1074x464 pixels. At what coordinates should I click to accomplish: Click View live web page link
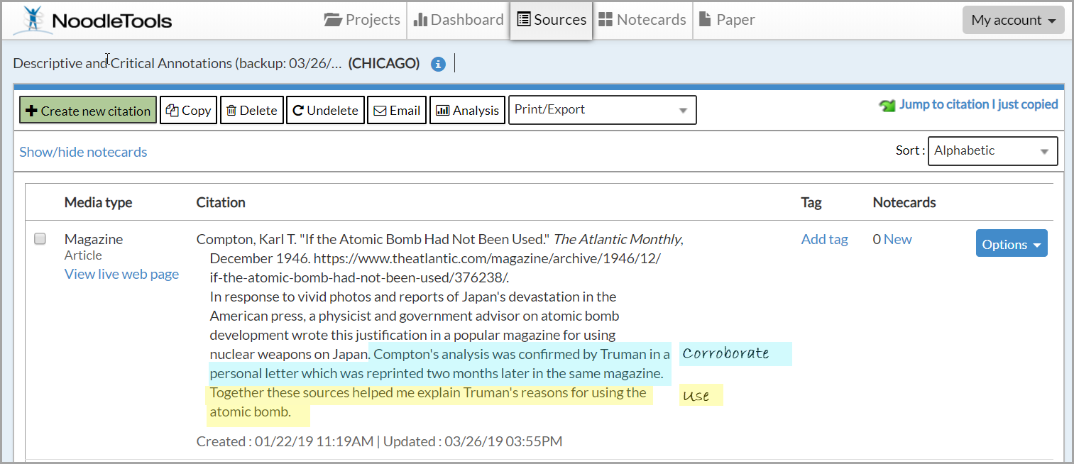pos(121,274)
